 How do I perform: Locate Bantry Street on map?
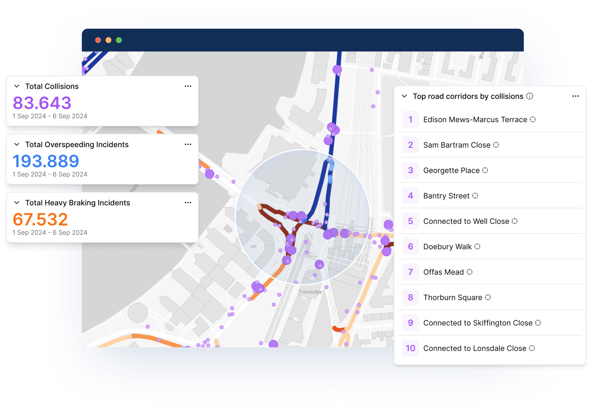point(475,196)
